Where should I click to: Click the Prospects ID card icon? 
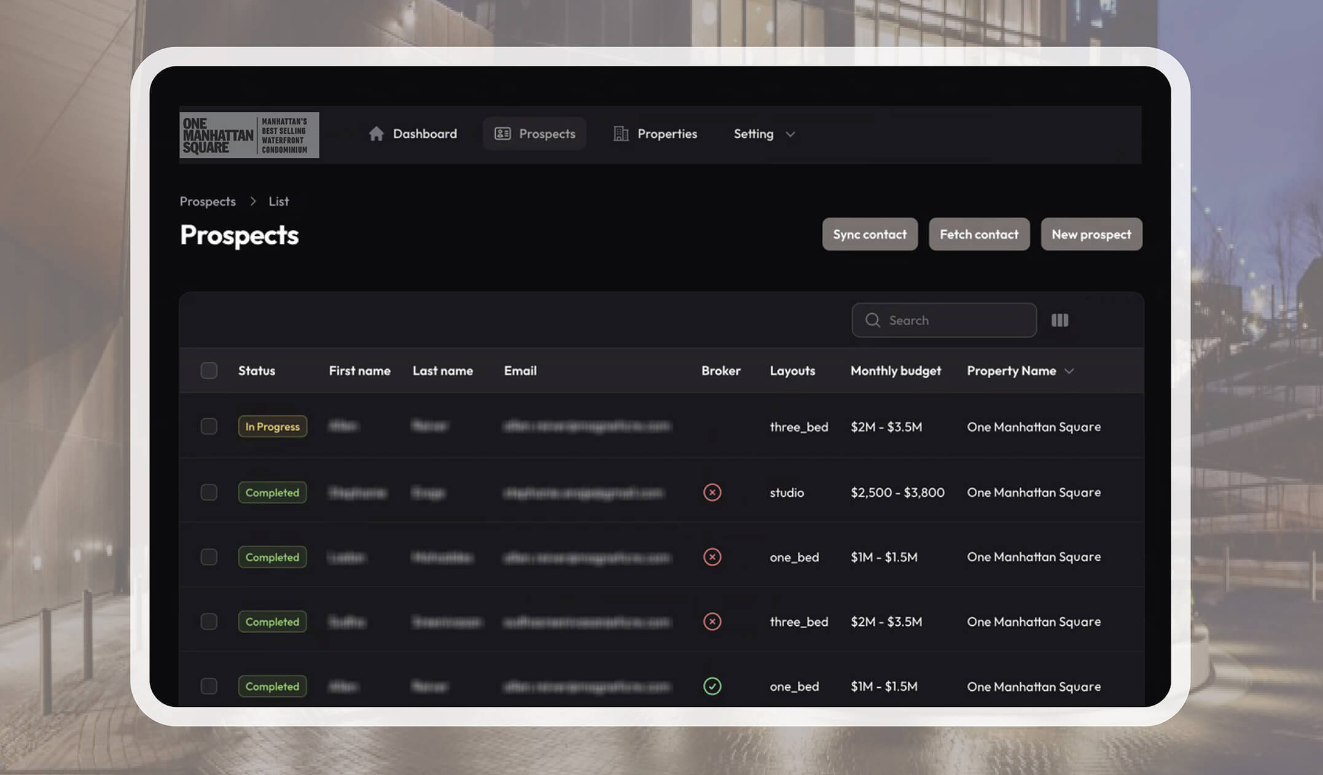pyautogui.click(x=502, y=134)
